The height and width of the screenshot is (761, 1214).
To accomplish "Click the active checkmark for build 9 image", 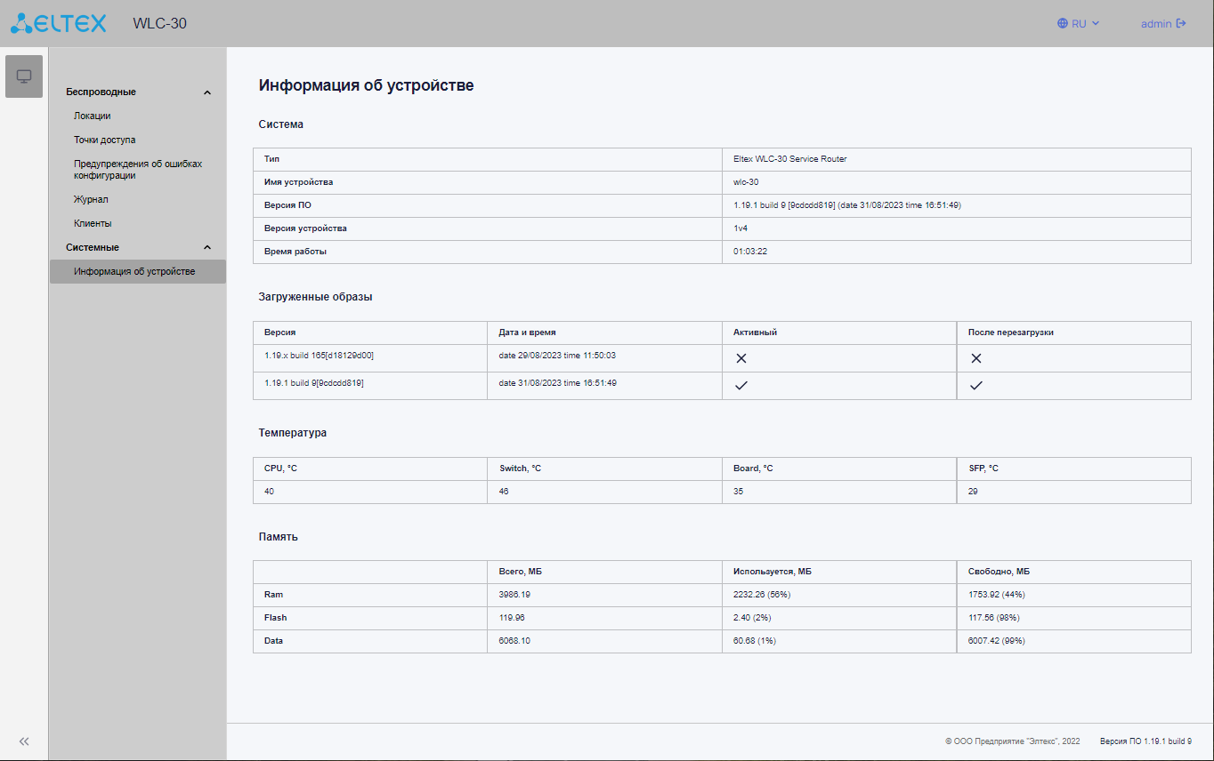I will 741,386.
